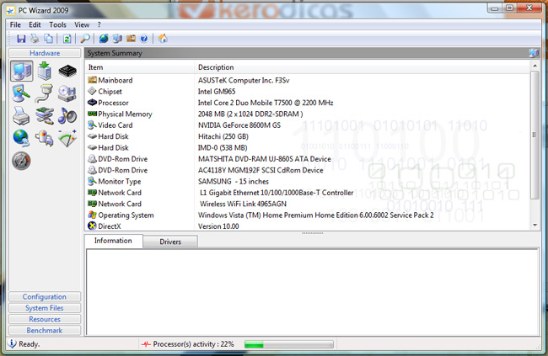Screen dimensions: 548x356
Task: Select the Voltage meter gauge icon
Action: pyautogui.click(x=67, y=138)
